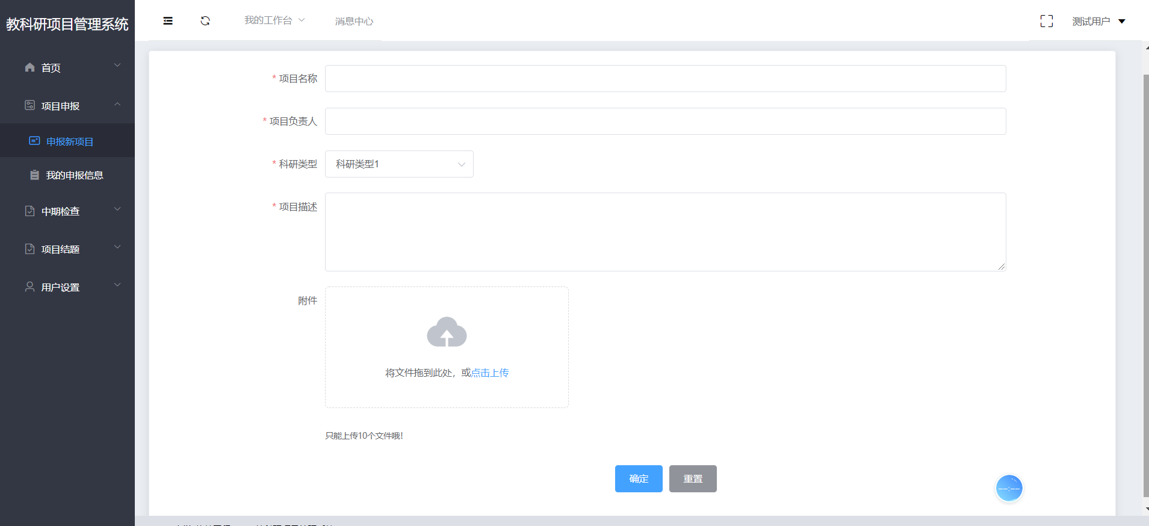
Task: Click the 中期检查 document icon
Action: (29, 211)
